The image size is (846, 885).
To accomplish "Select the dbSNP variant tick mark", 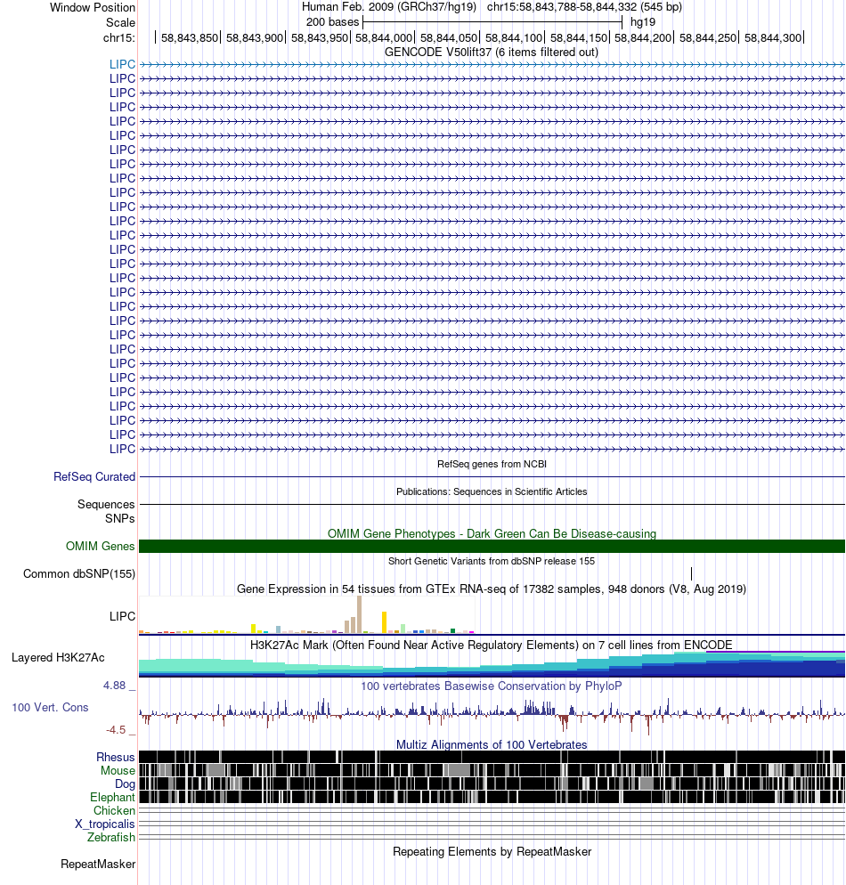I will coord(691,573).
